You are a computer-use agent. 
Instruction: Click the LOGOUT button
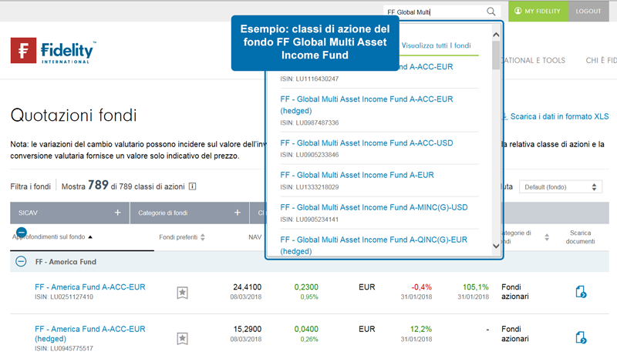coord(588,11)
